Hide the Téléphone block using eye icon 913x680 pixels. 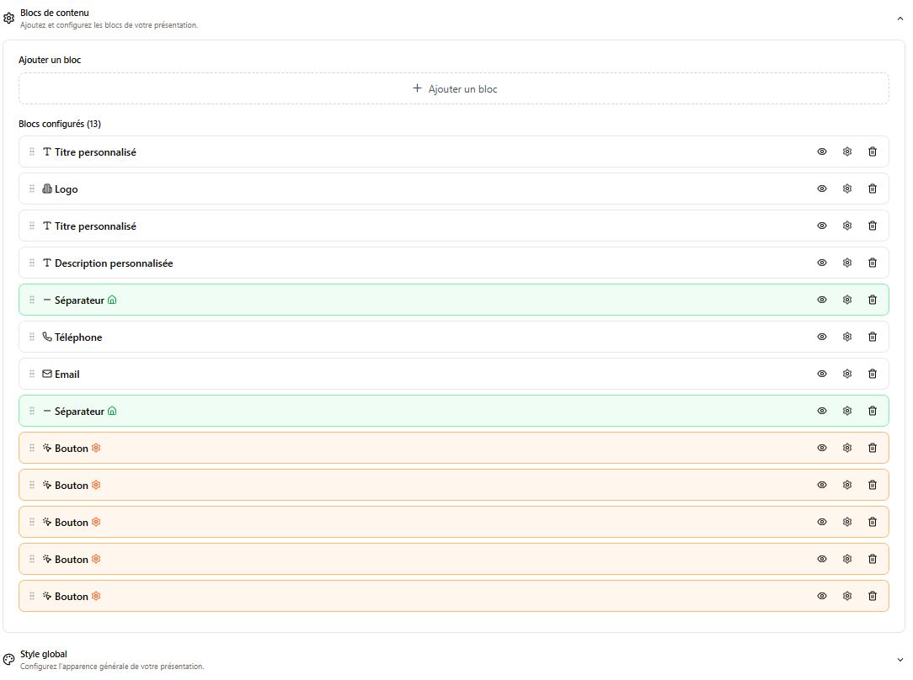pyautogui.click(x=822, y=337)
